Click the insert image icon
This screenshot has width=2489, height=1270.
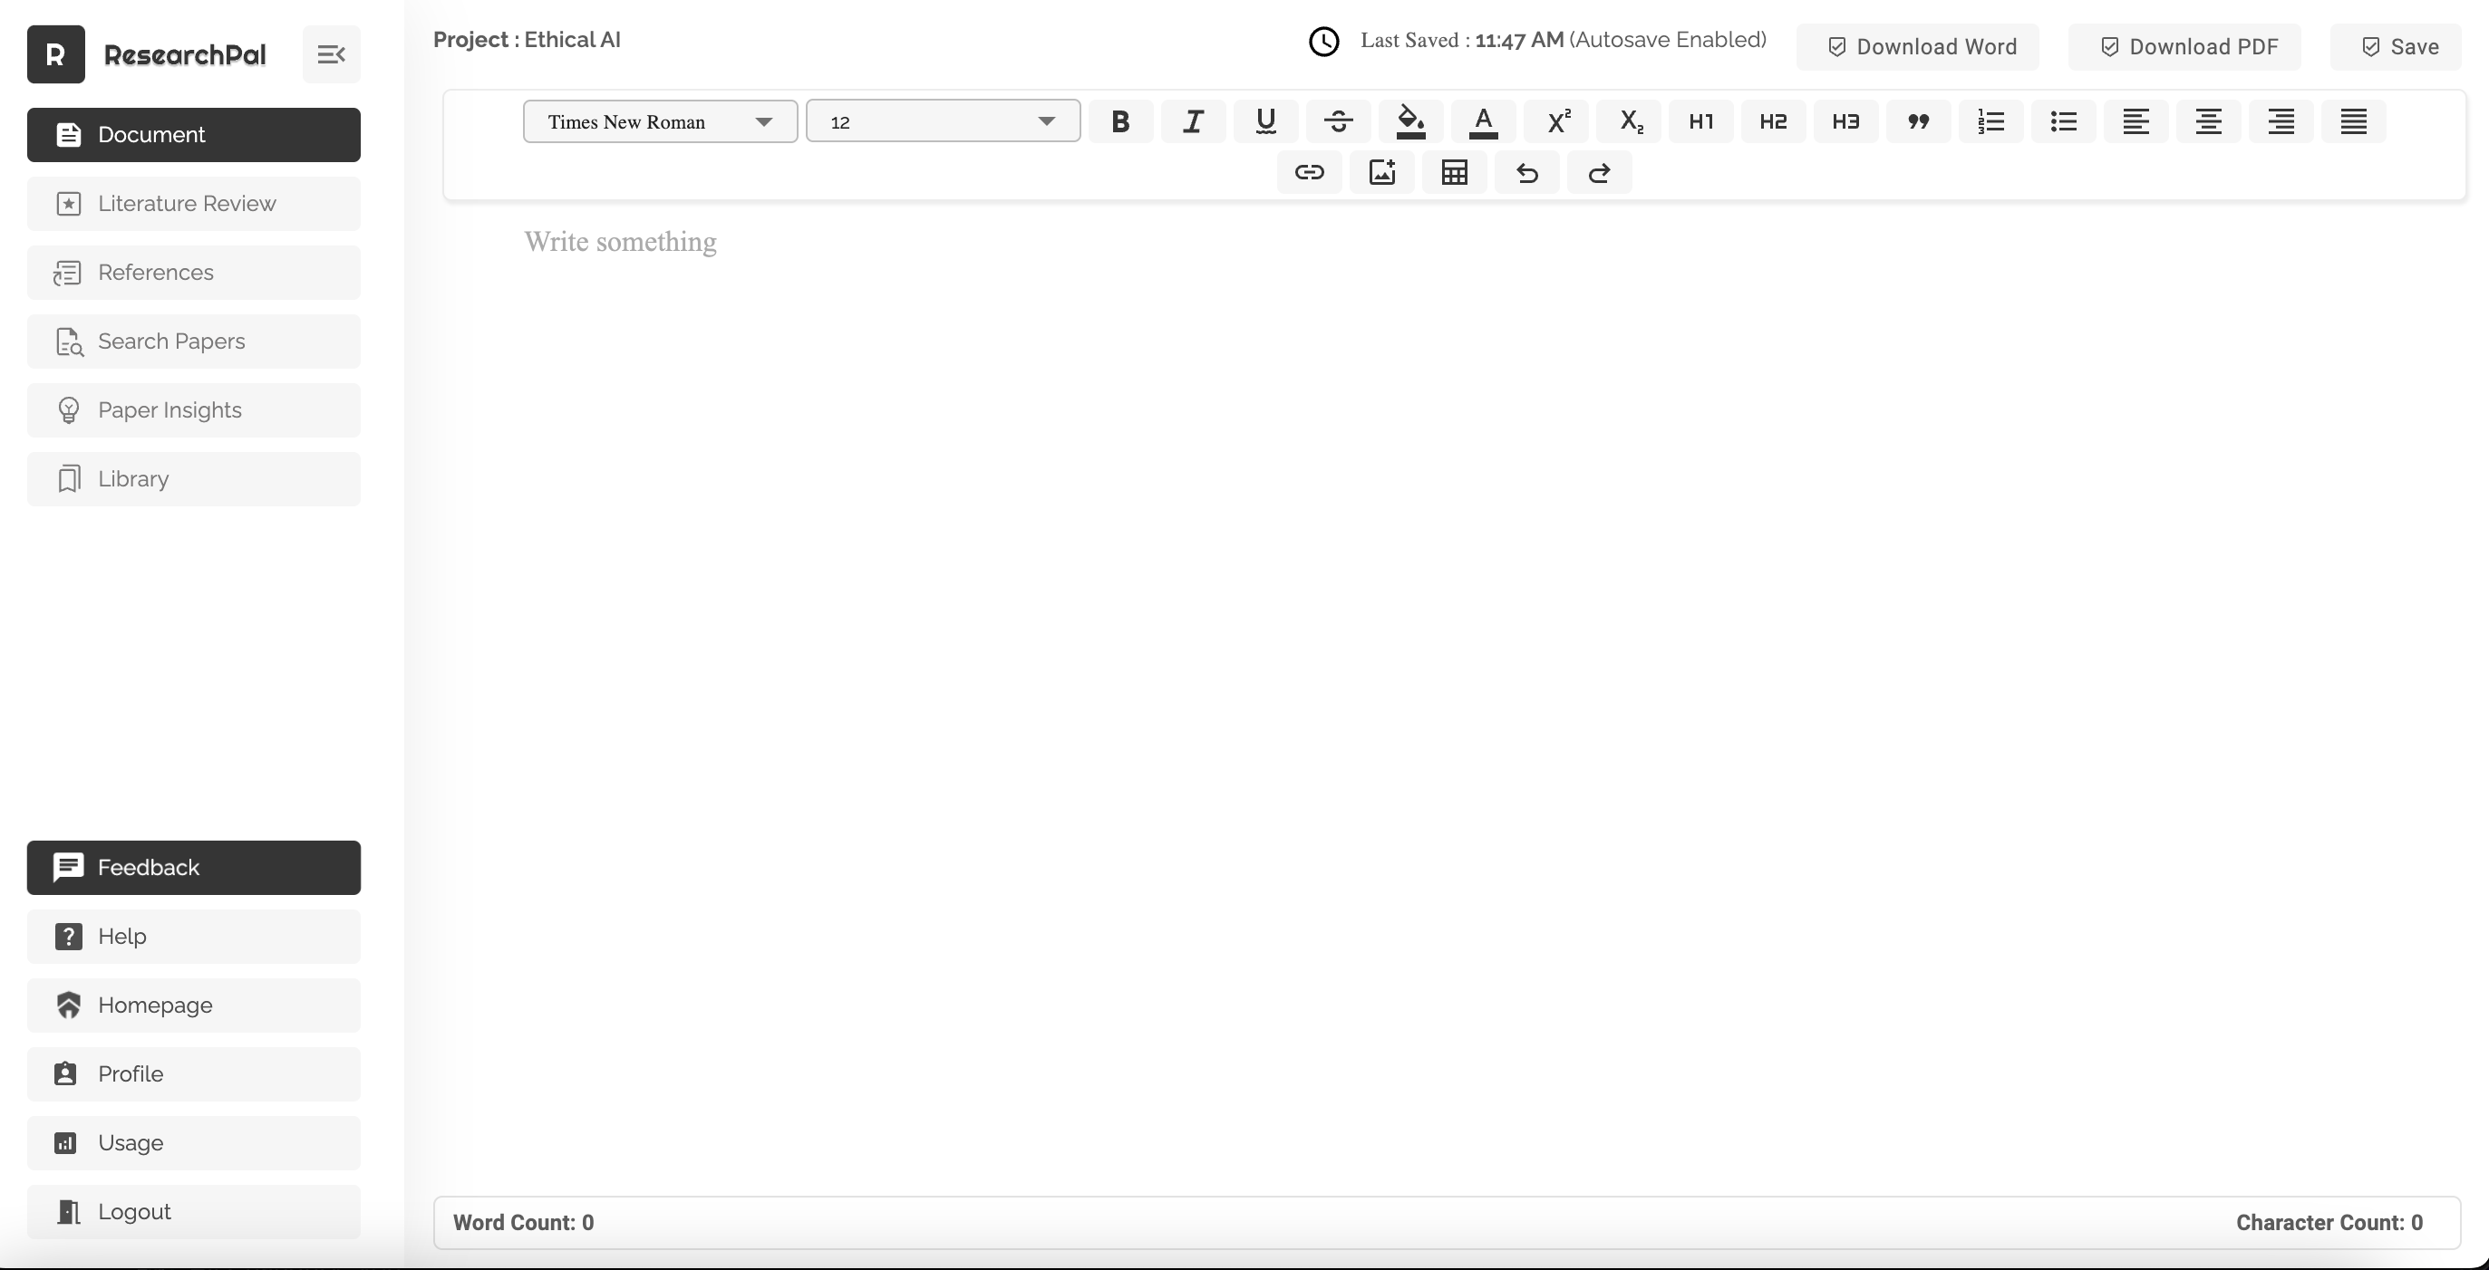[x=1381, y=173]
